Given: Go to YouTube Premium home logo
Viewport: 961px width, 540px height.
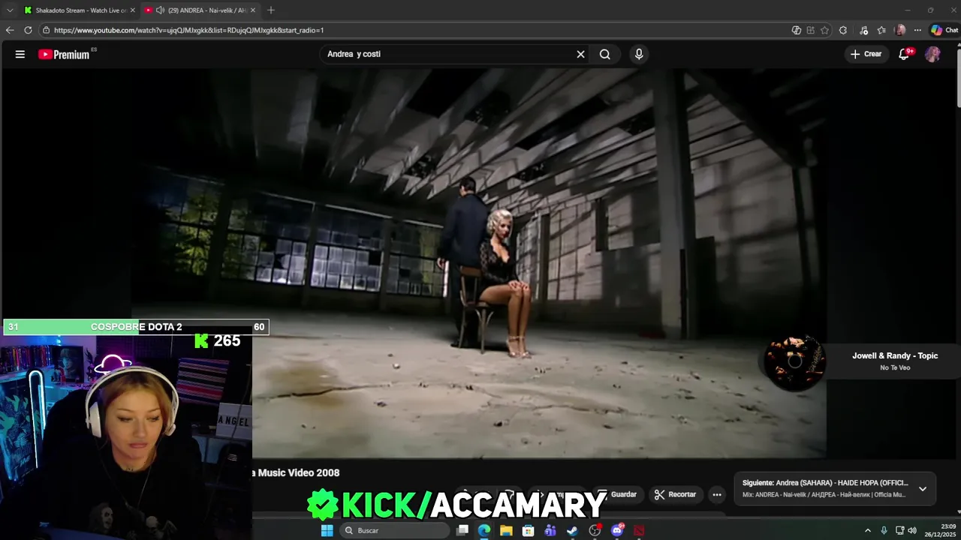Looking at the screenshot, I should [x=66, y=54].
